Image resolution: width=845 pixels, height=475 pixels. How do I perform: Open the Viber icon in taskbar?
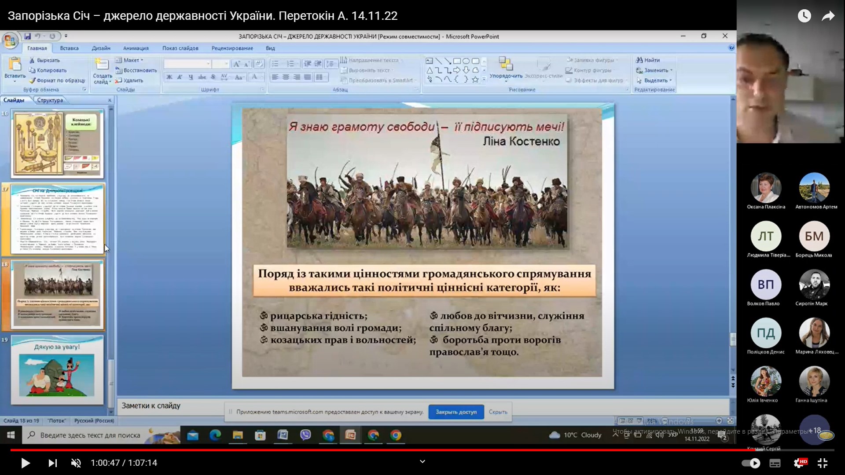click(x=305, y=435)
